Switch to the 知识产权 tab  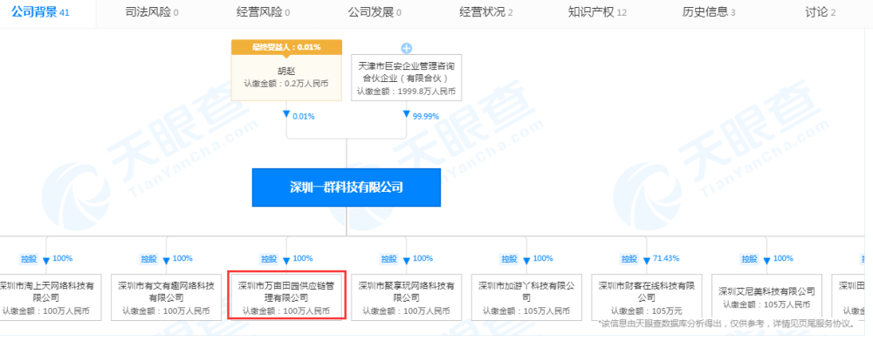point(597,11)
